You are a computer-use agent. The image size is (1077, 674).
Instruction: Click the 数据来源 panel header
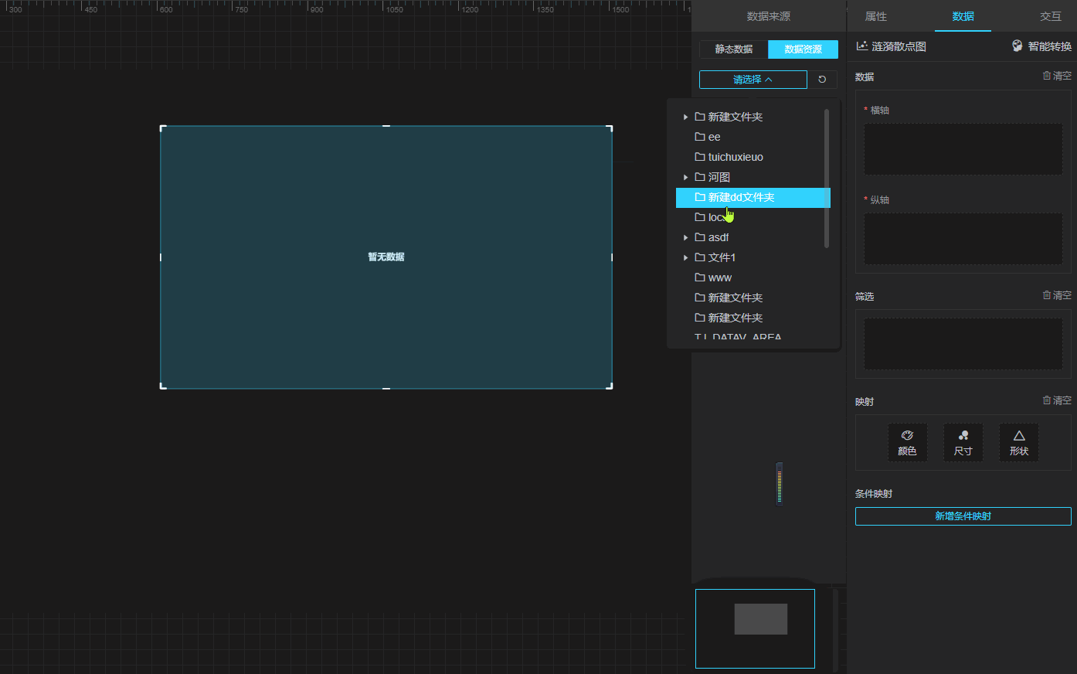pyautogui.click(x=769, y=16)
